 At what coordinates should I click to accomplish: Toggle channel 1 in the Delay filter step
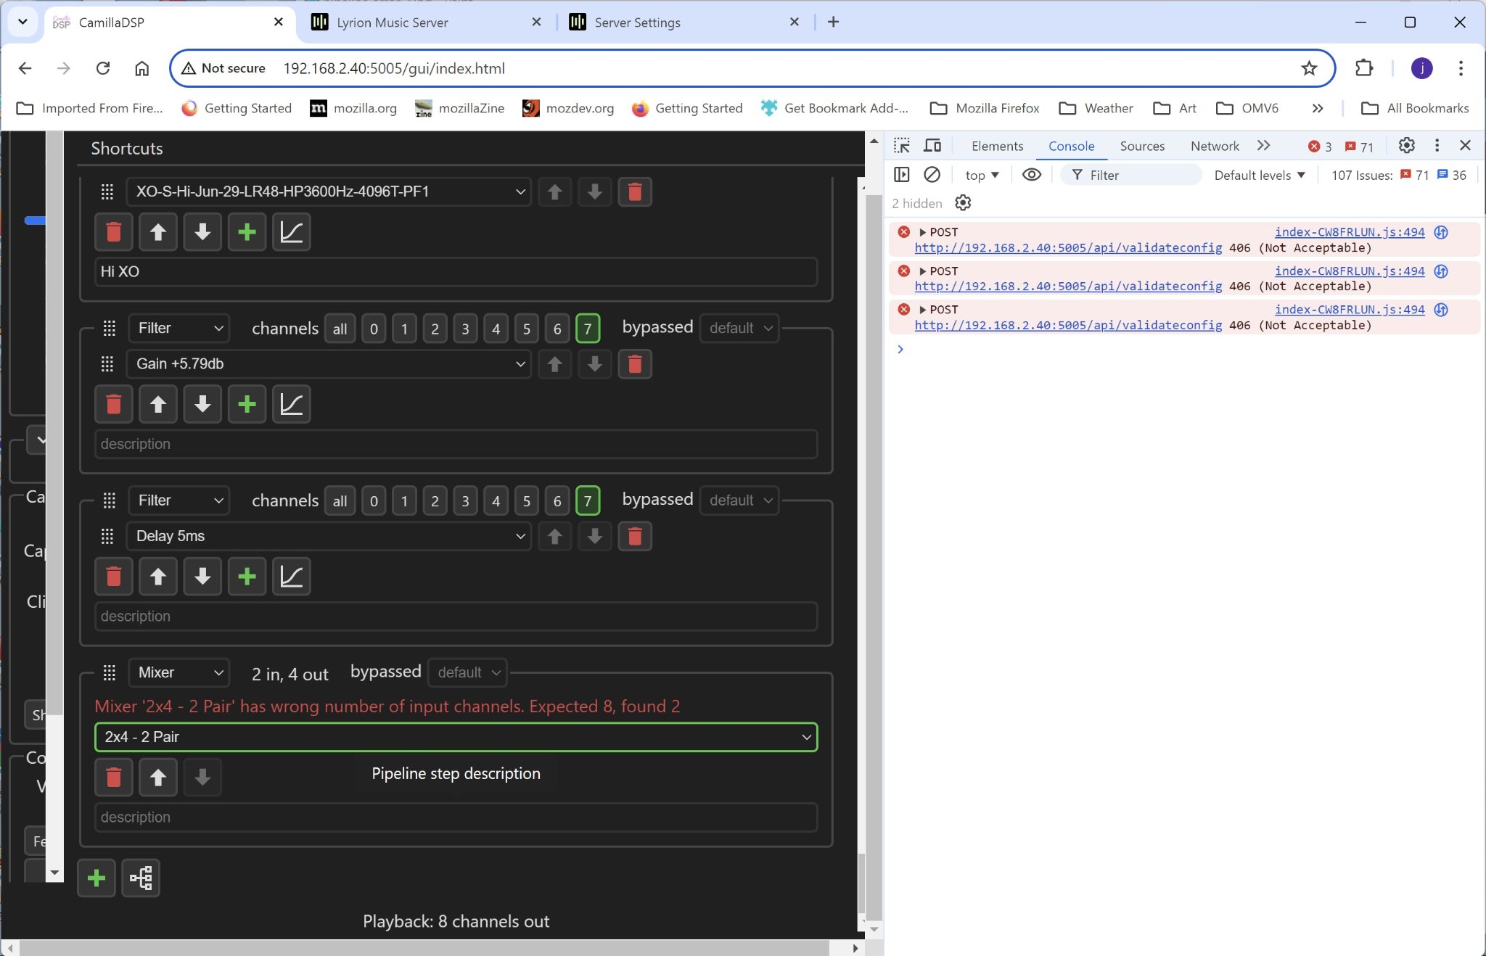(404, 500)
